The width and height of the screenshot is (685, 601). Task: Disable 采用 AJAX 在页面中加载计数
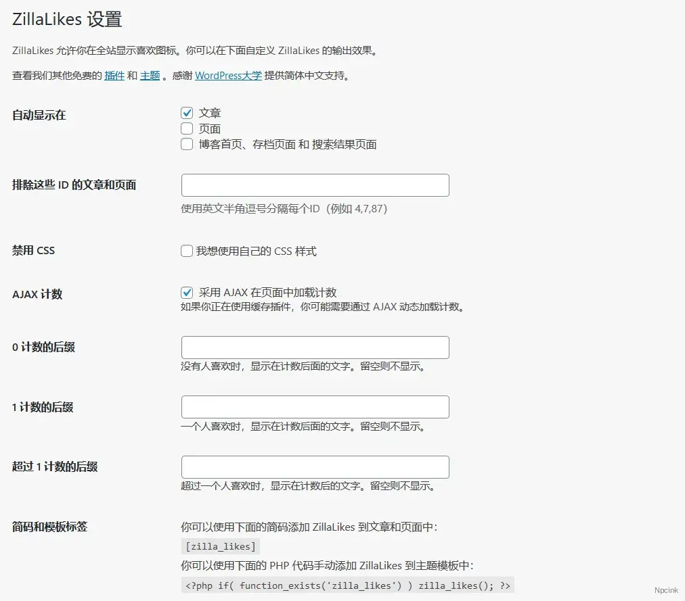(x=186, y=293)
